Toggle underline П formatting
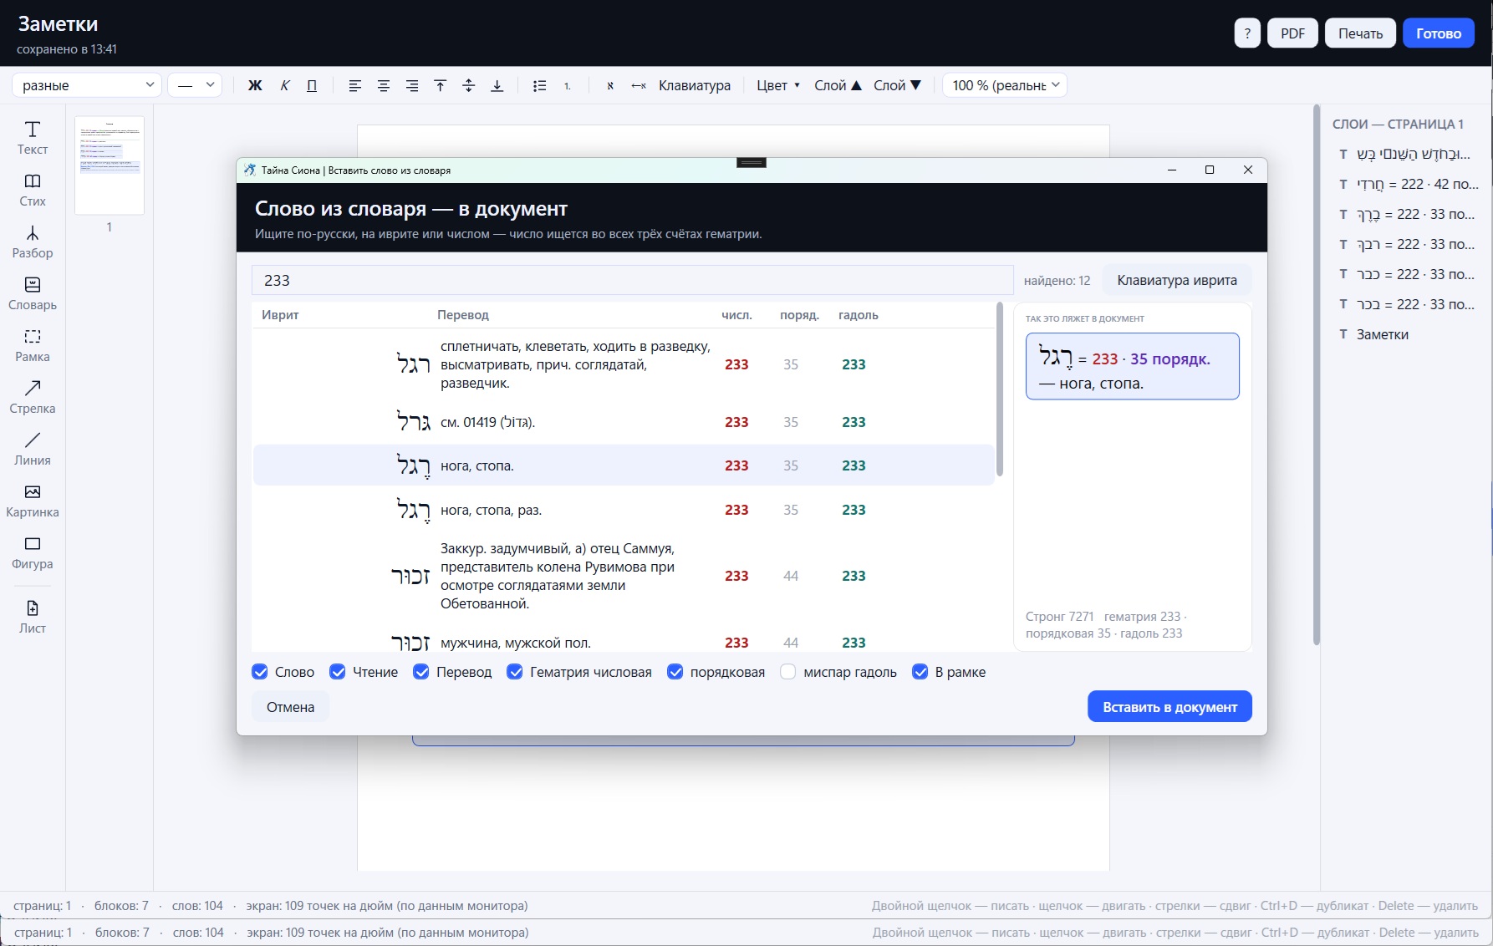Screen dimensions: 1493x946 point(312,85)
